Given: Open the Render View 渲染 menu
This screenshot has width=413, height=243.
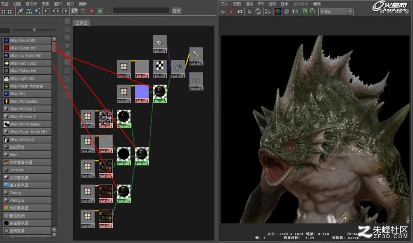Looking at the screenshot, I should [249, 4].
